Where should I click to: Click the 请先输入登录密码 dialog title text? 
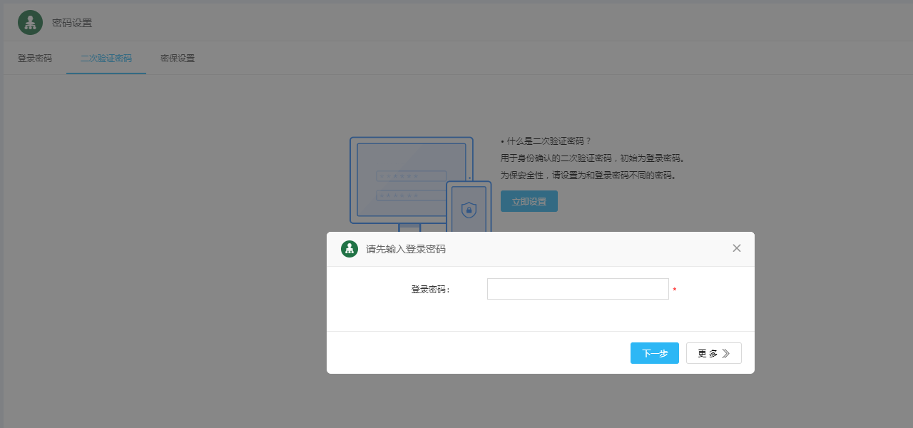pos(406,249)
